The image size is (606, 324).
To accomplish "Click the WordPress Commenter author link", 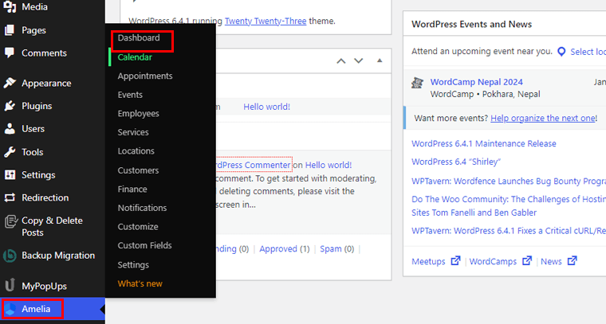I will coord(253,165).
